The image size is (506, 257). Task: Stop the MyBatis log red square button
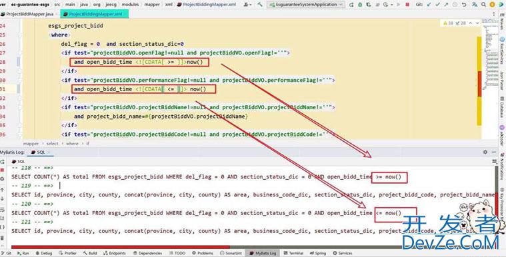click(x=2, y=170)
